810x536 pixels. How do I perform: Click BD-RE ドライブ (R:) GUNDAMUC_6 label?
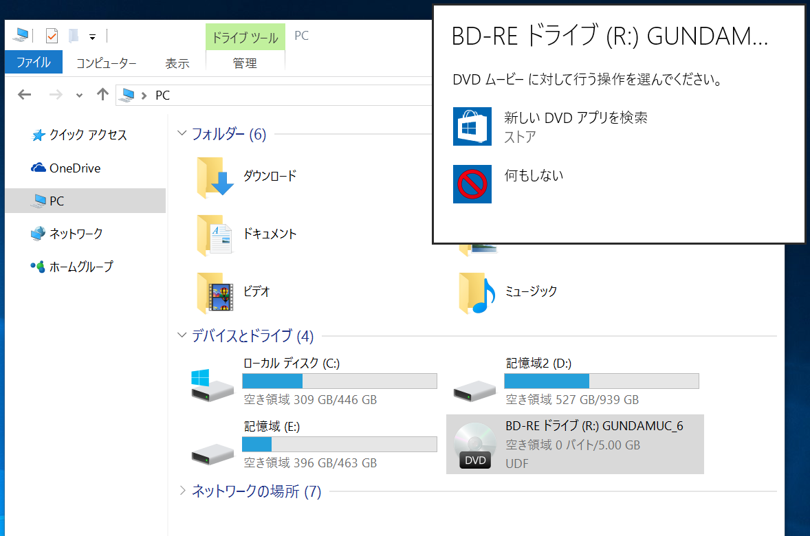pyautogui.click(x=594, y=426)
